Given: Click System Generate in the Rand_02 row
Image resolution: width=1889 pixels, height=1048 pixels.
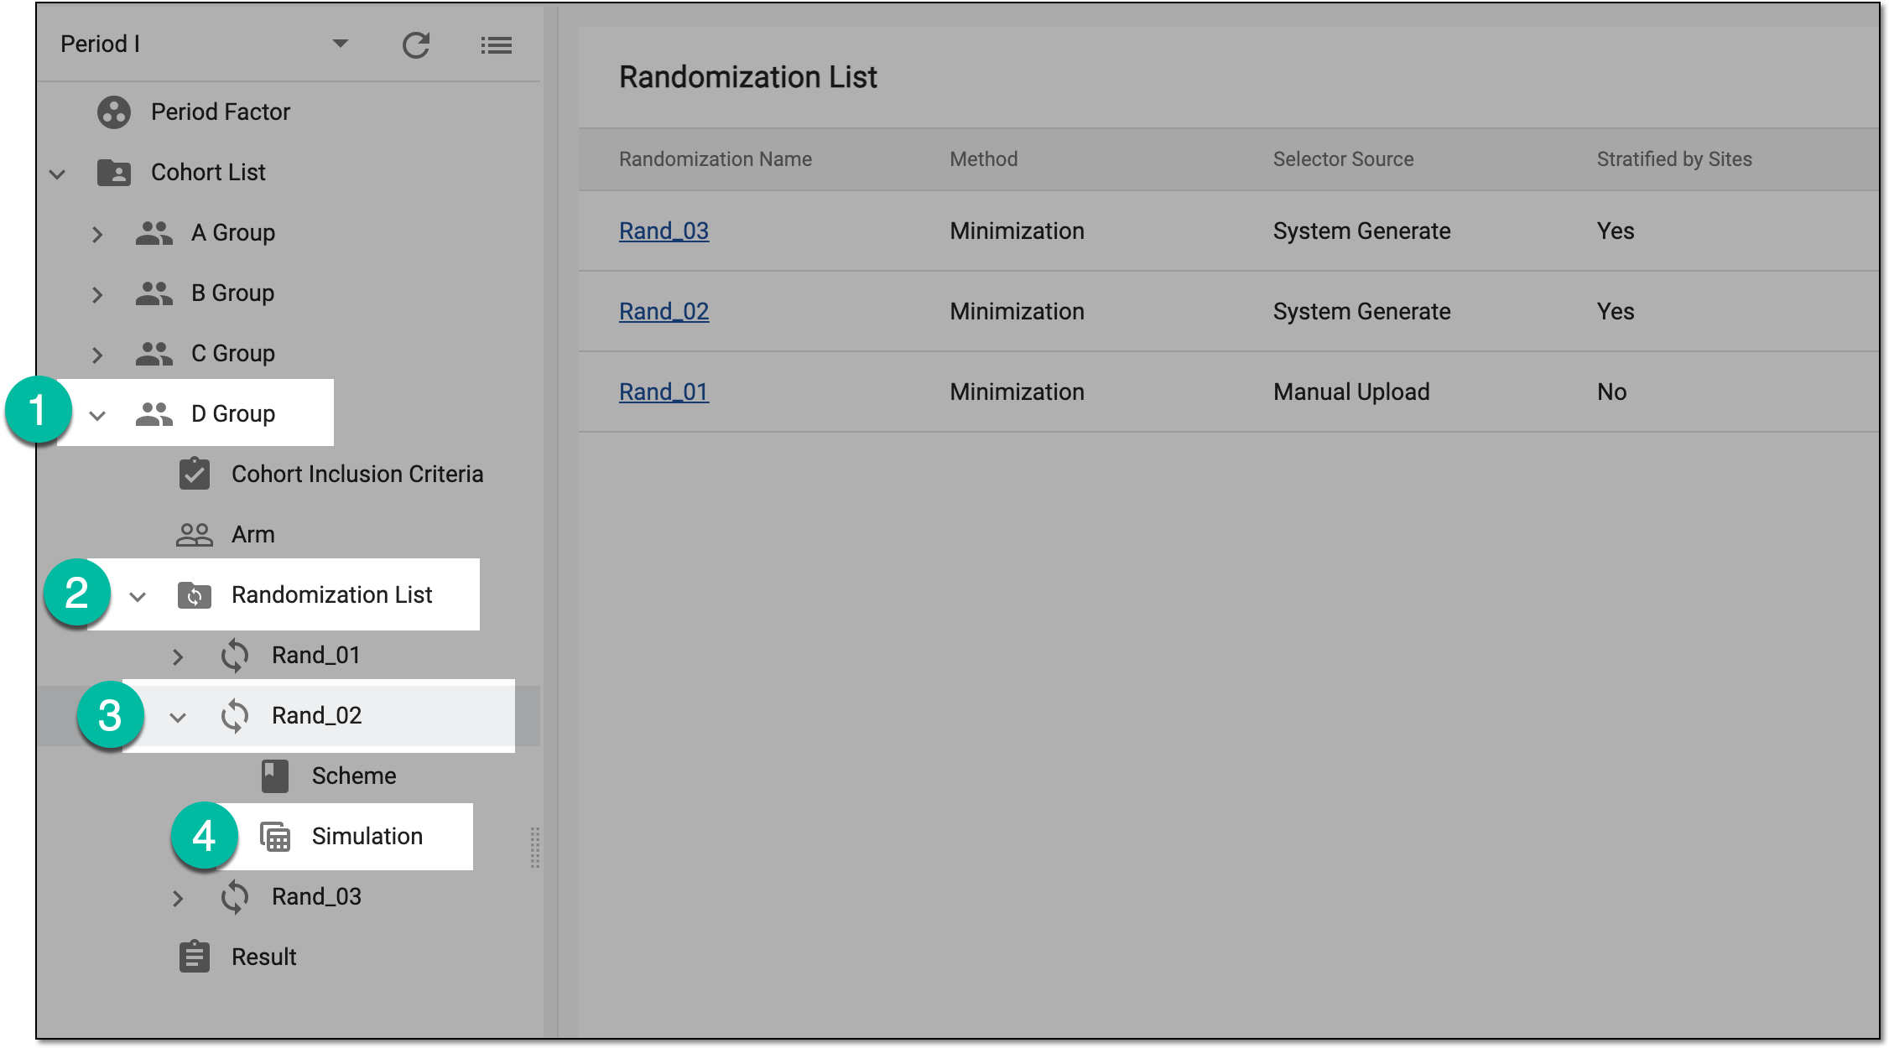Looking at the screenshot, I should click(1362, 311).
